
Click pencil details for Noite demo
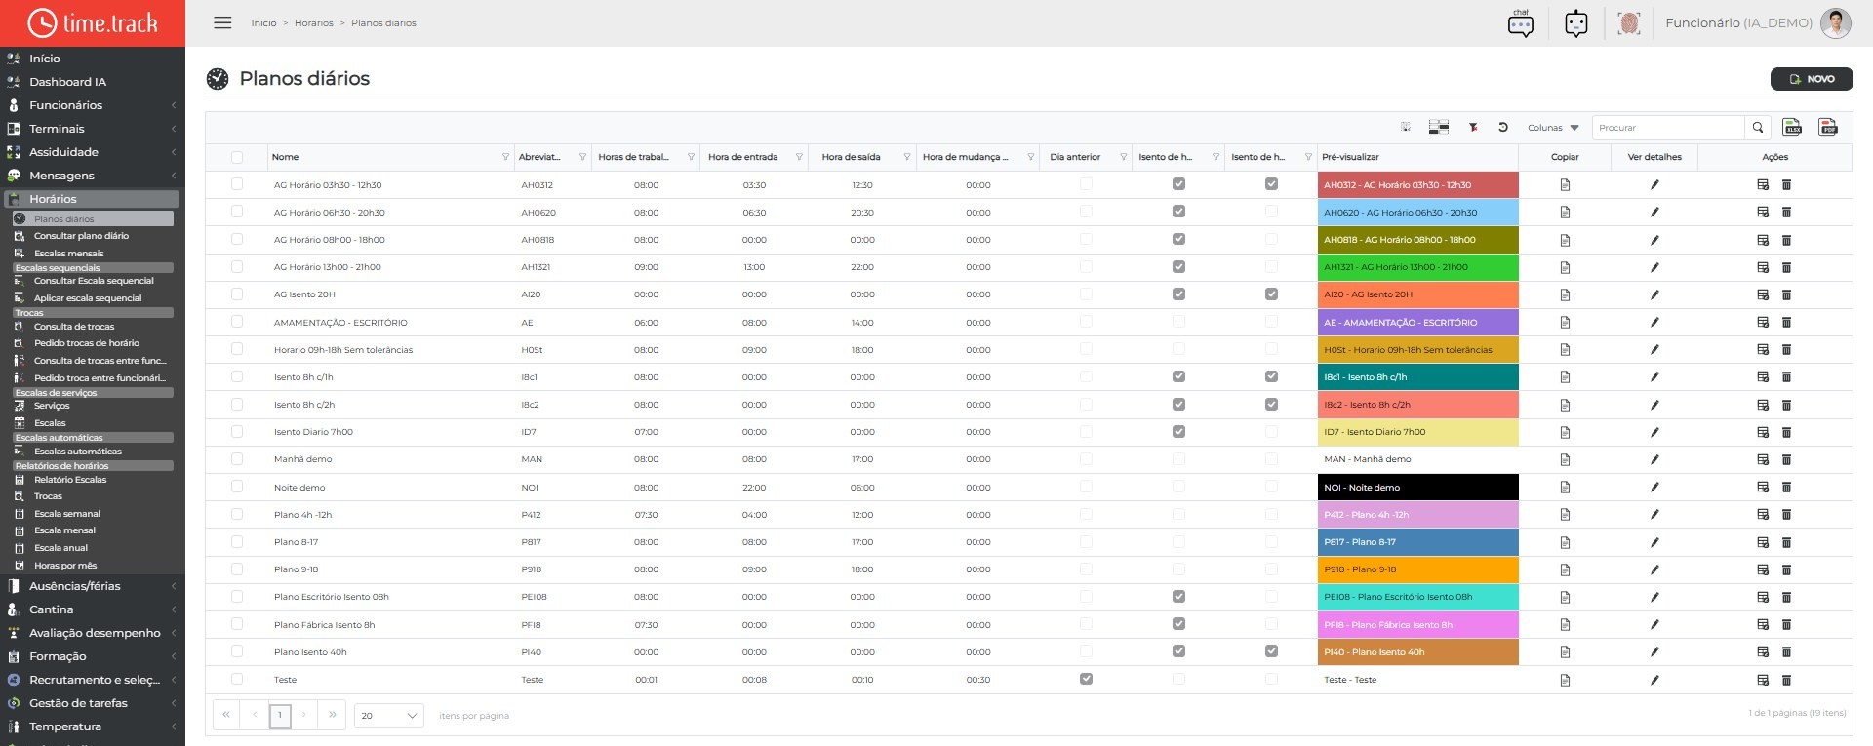pyautogui.click(x=1654, y=487)
